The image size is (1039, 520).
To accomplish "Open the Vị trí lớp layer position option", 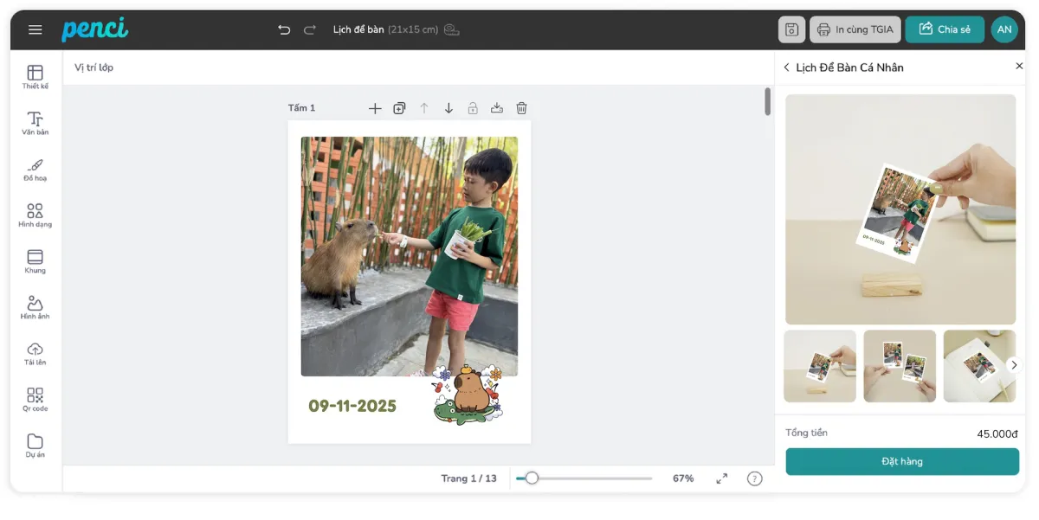I will pyautogui.click(x=94, y=67).
